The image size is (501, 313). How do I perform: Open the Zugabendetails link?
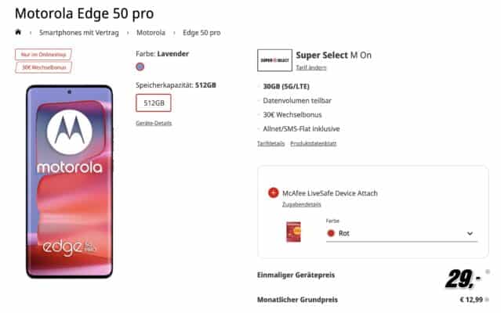click(302, 204)
